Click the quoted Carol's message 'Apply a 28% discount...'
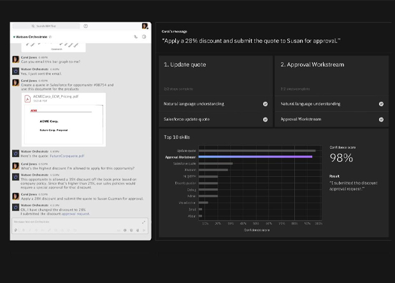 point(251,41)
